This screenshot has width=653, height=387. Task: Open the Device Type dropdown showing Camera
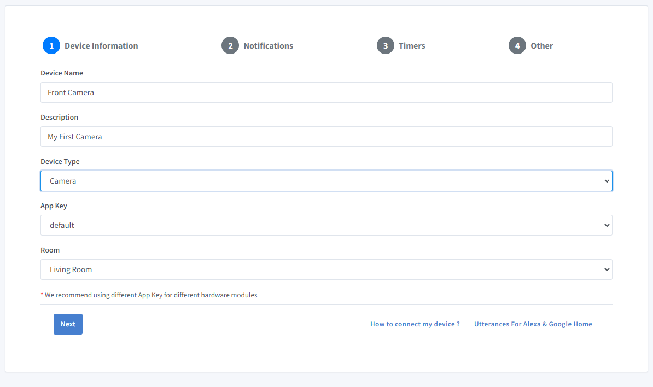coord(326,181)
